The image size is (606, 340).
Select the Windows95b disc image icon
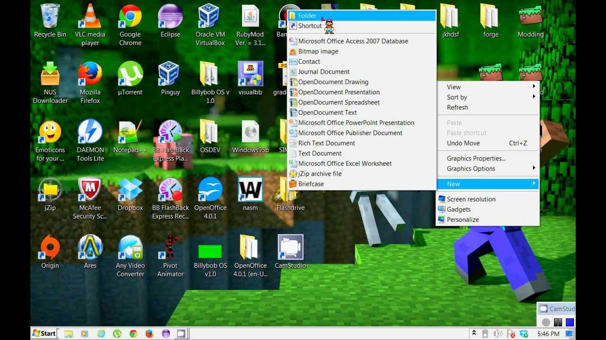pos(250,137)
